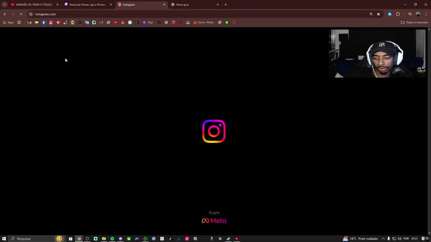The image size is (431, 242).
Task: Close the Nova guia tab
Action: pos(218,5)
